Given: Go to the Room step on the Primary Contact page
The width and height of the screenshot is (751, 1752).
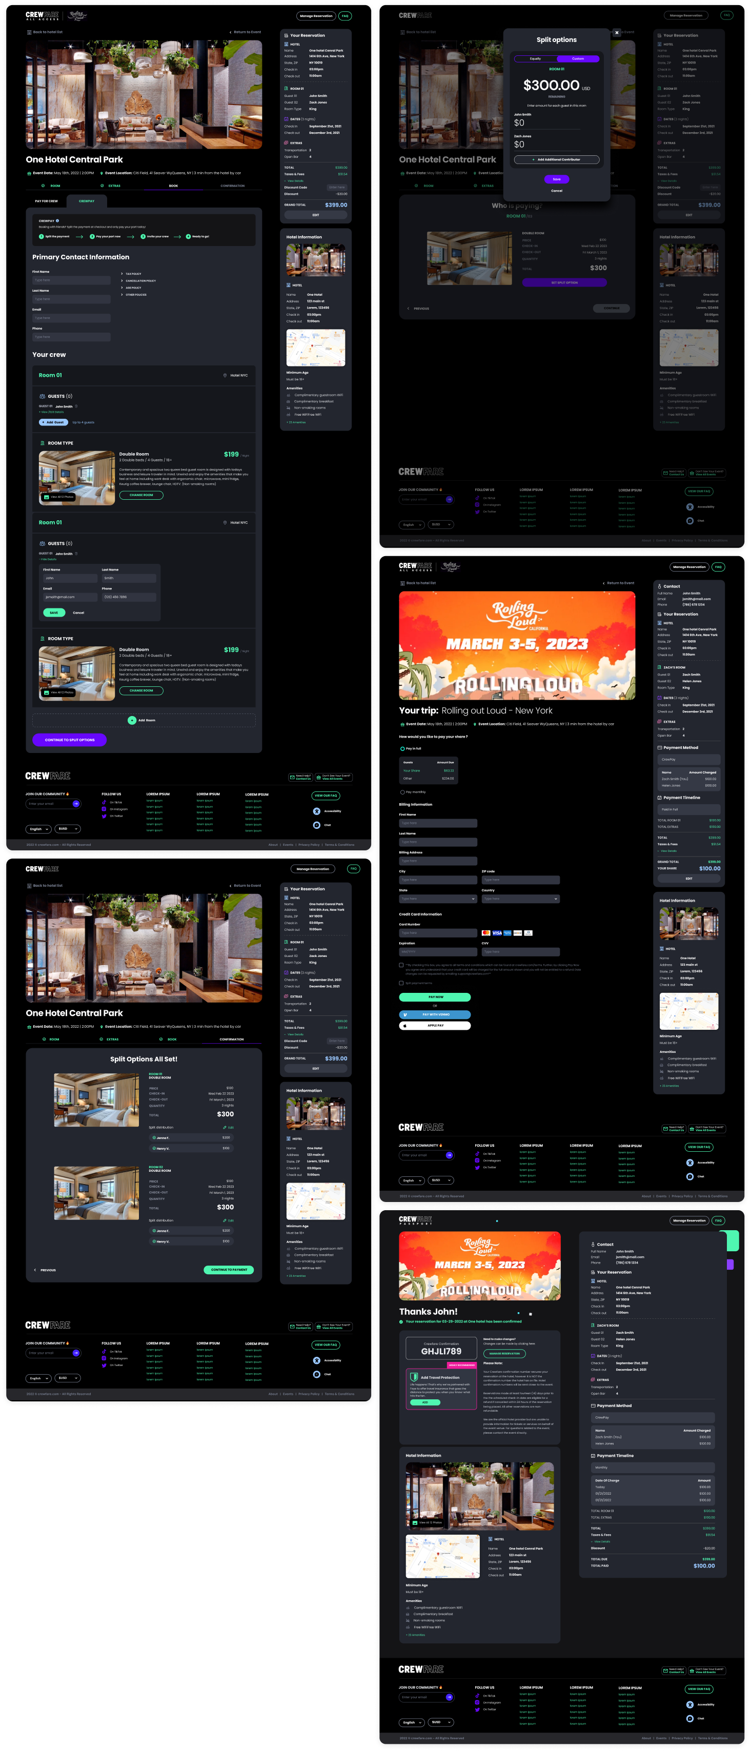Looking at the screenshot, I should pyautogui.click(x=52, y=186).
